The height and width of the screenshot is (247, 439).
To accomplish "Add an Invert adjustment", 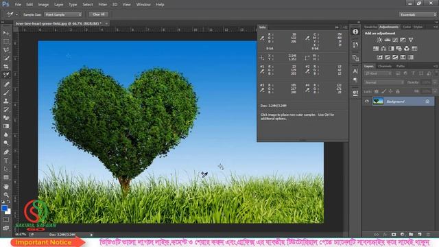I will 379,57.
